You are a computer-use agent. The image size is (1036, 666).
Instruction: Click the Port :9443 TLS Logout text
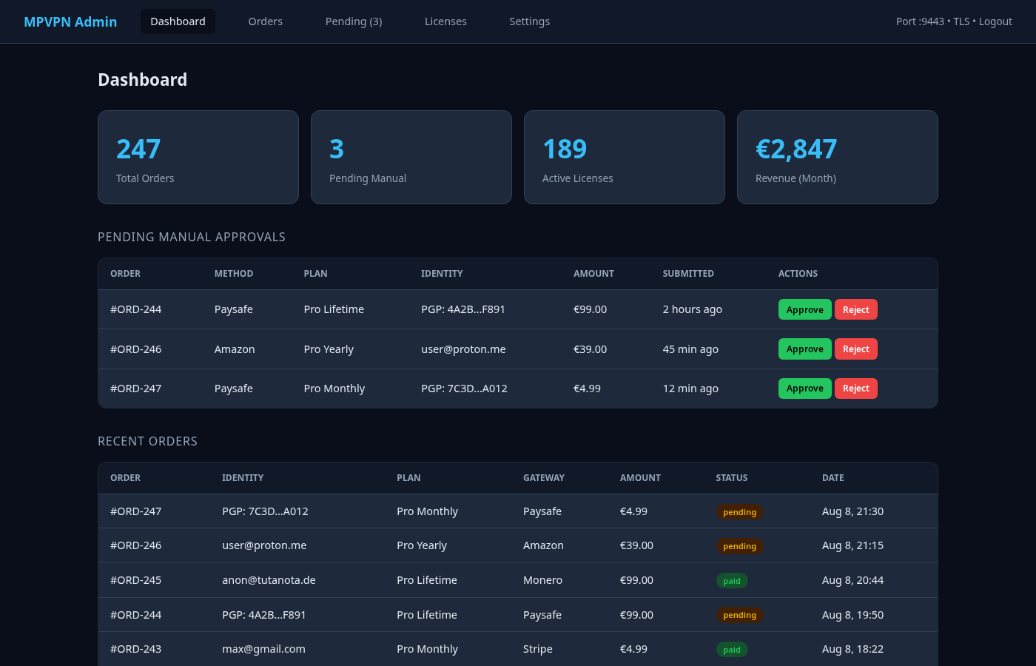(954, 21)
